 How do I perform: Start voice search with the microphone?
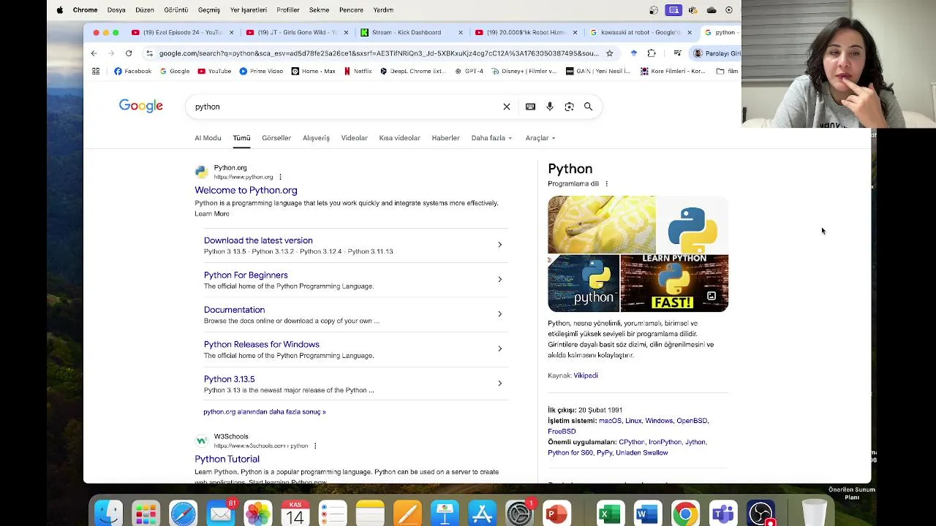550,107
